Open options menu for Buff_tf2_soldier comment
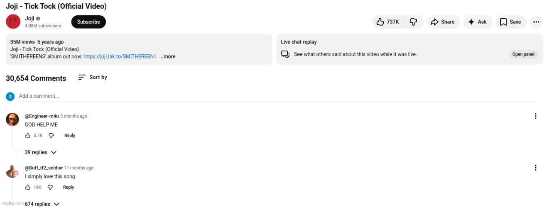Screen dimensions: 544x207 536,168
